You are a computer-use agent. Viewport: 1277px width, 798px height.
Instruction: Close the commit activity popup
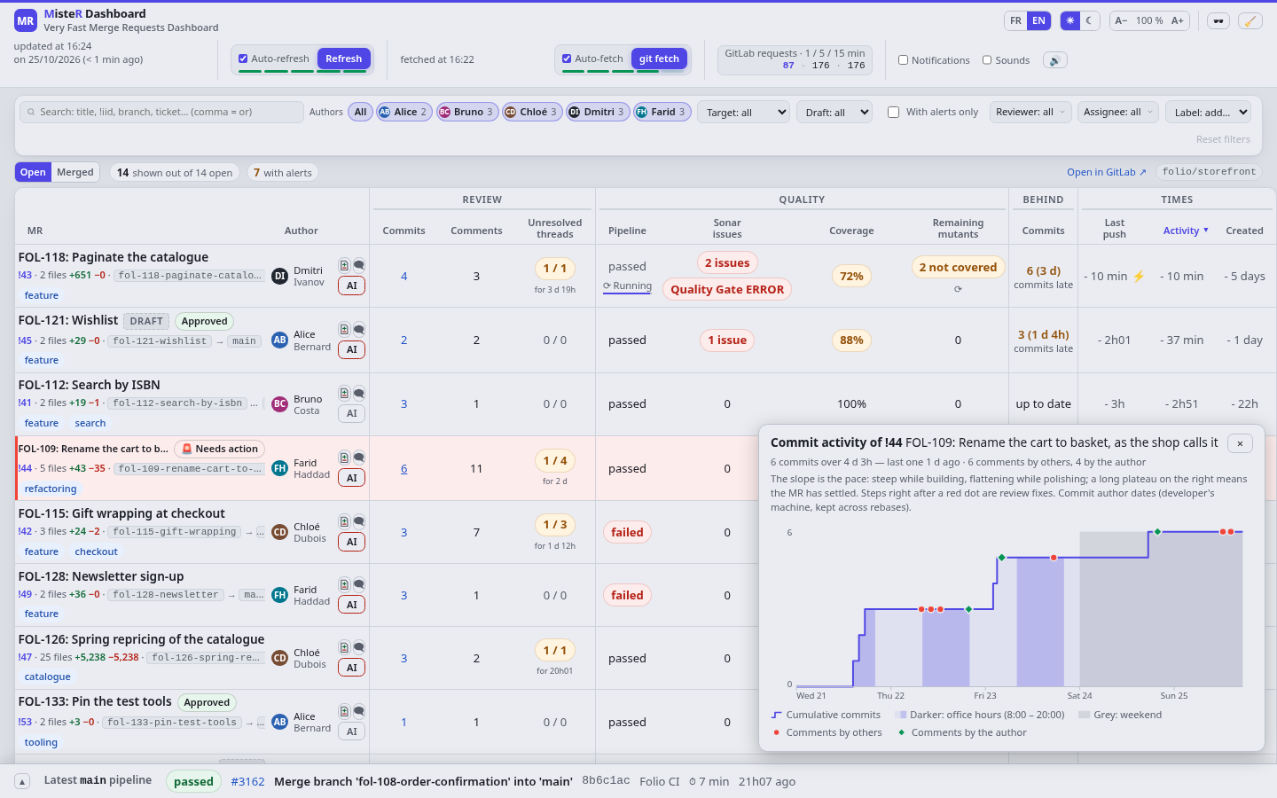1240,443
